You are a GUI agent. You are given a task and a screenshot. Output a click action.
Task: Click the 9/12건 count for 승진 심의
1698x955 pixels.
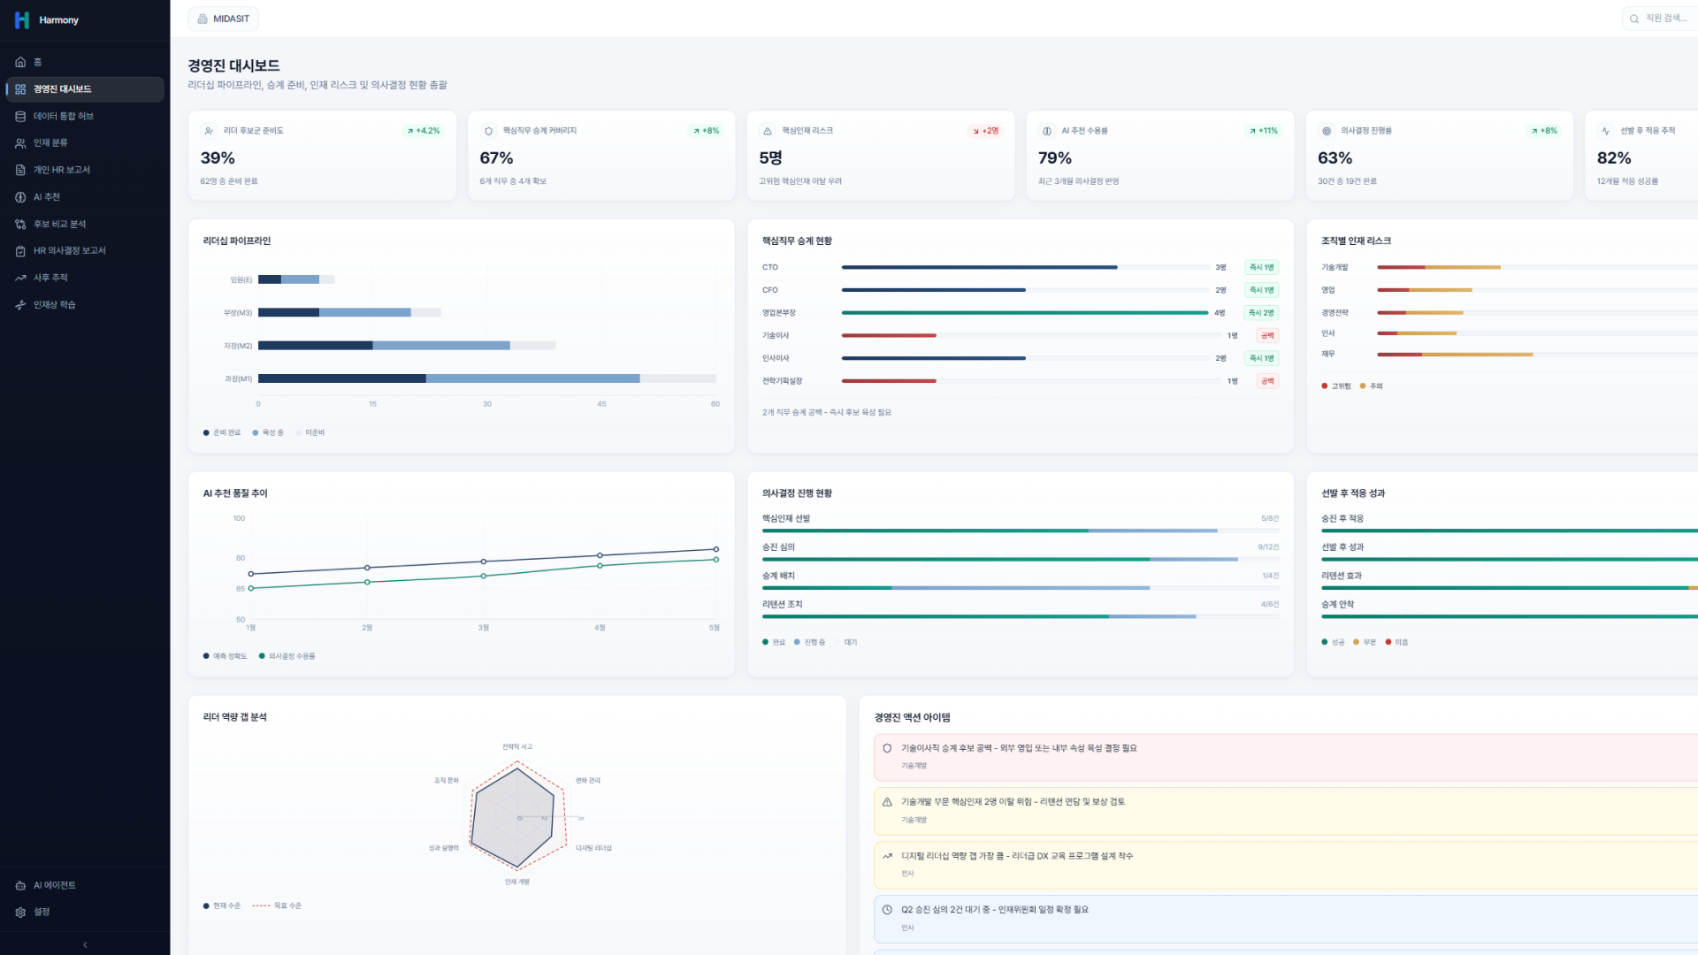click(x=1268, y=547)
